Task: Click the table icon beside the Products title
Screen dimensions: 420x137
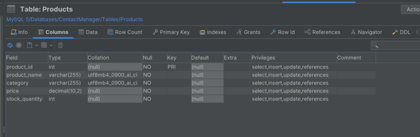Action: (11, 9)
